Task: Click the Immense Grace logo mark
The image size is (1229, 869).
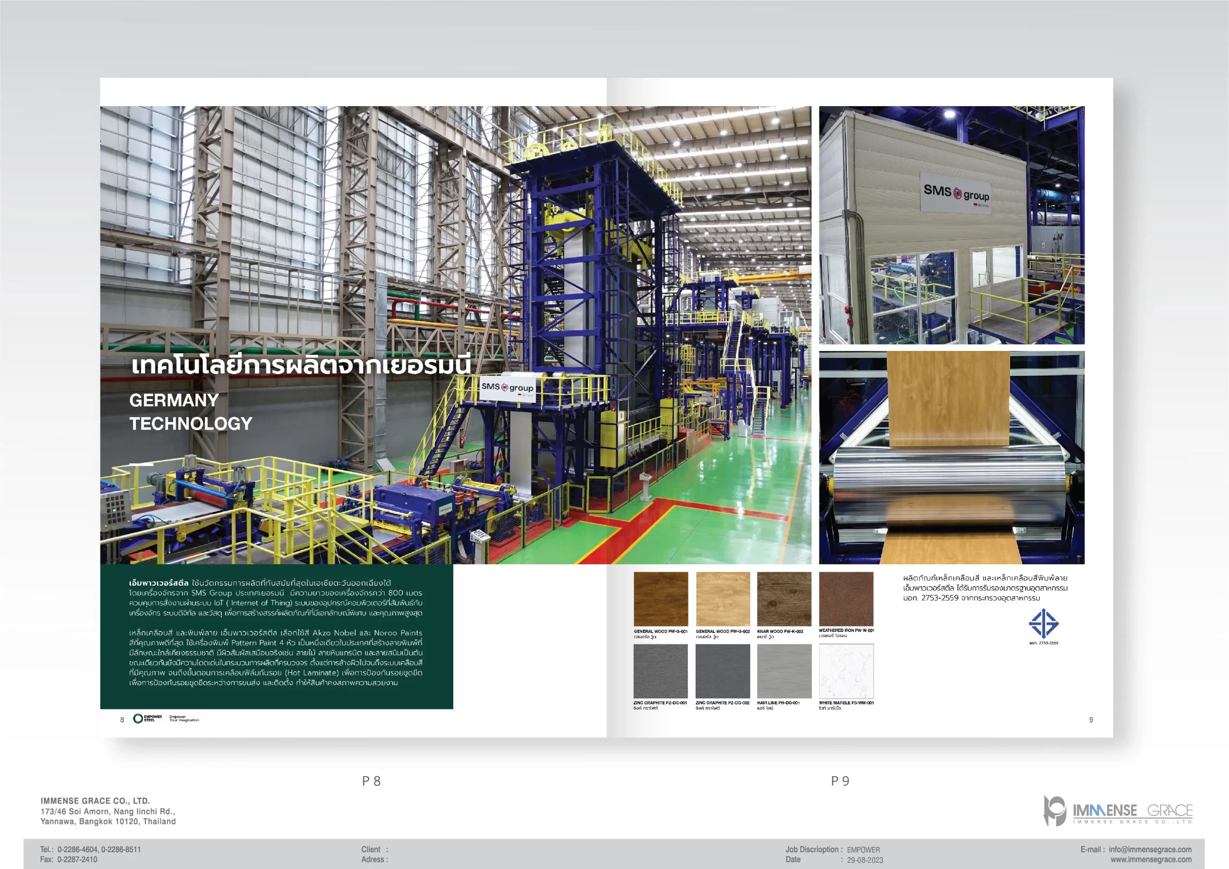Action: pyautogui.click(x=1055, y=810)
